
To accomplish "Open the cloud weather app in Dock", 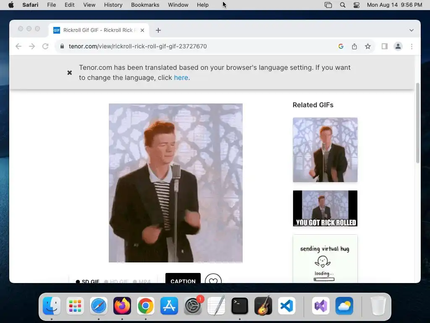I will 344,306.
